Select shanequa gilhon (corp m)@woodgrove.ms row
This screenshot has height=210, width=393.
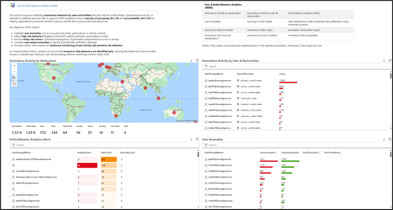(104, 177)
